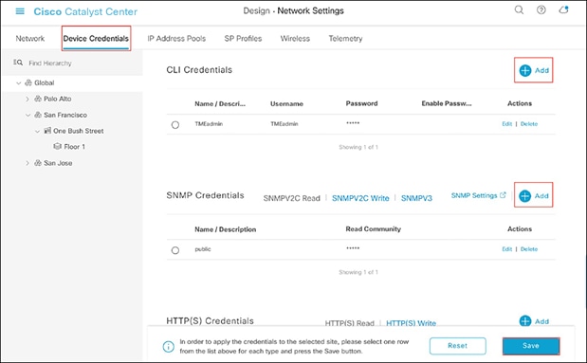Click the Reset button
Viewport: 587px width, 363px height.
(x=457, y=346)
